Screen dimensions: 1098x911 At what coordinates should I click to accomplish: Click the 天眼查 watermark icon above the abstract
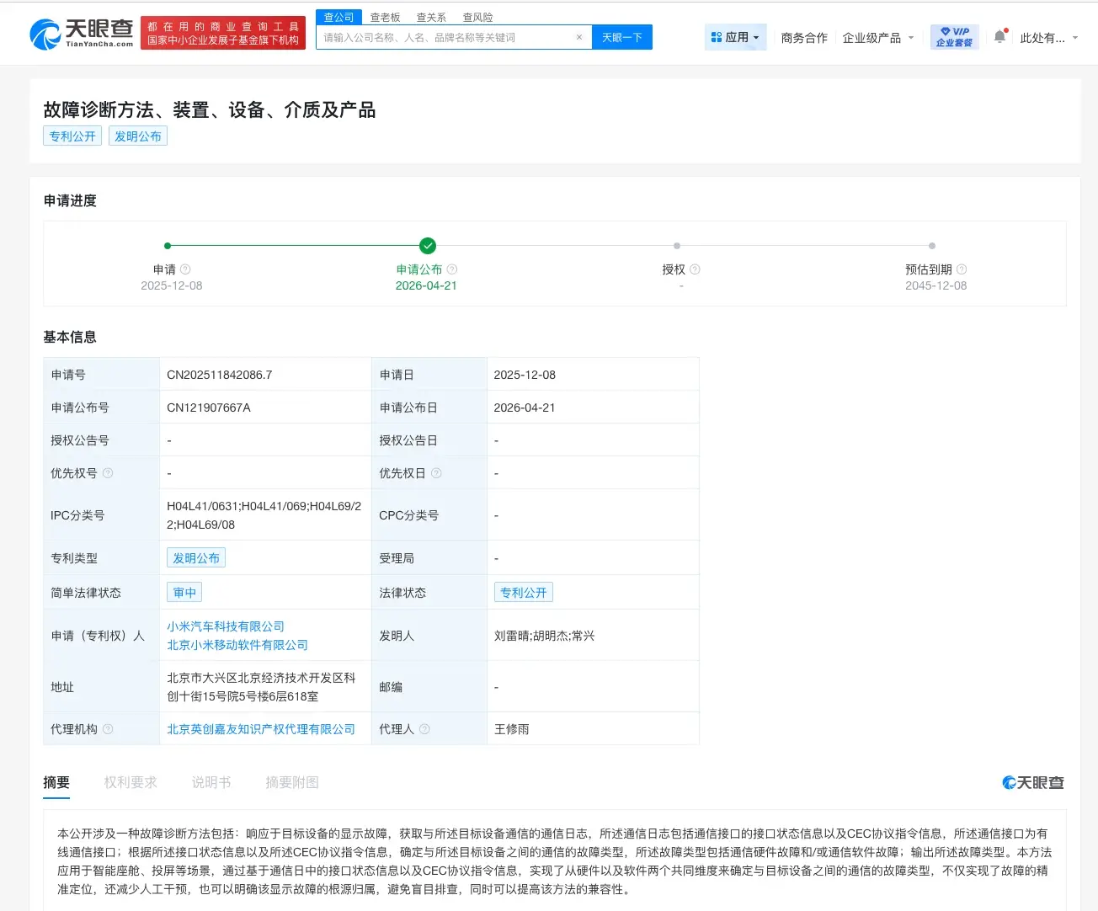click(1009, 782)
